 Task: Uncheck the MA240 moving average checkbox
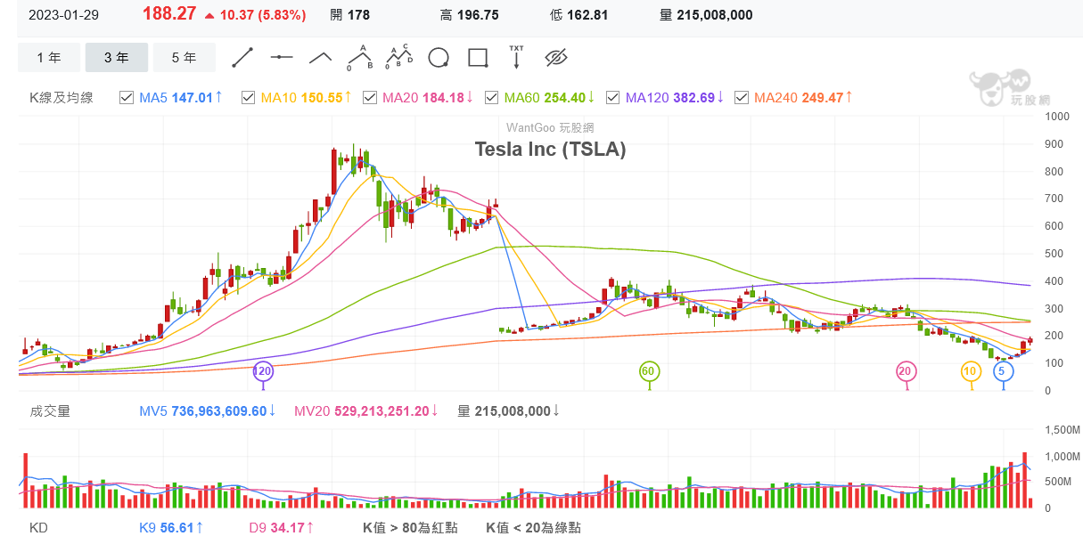click(742, 97)
